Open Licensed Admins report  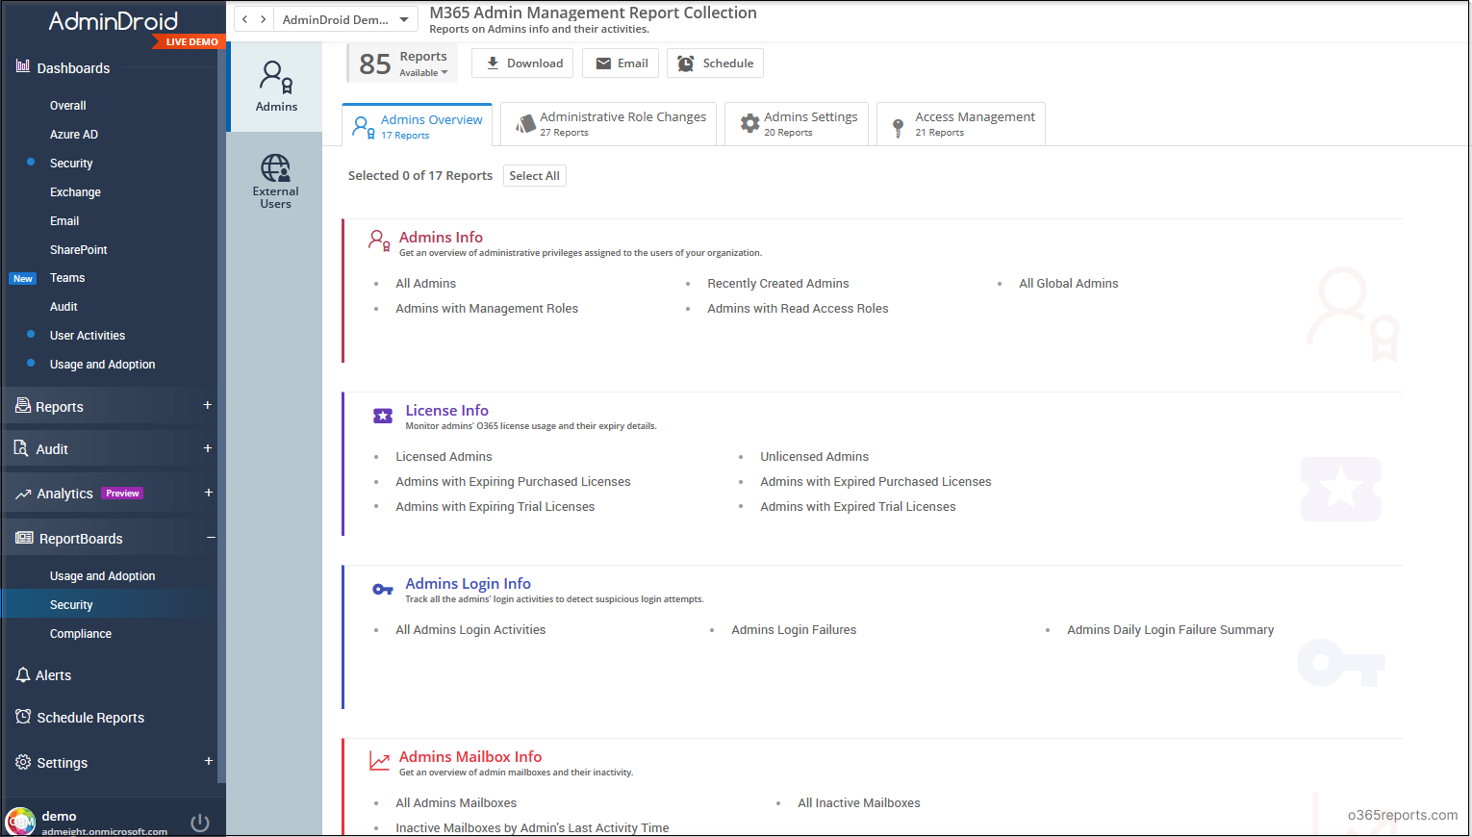point(444,456)
